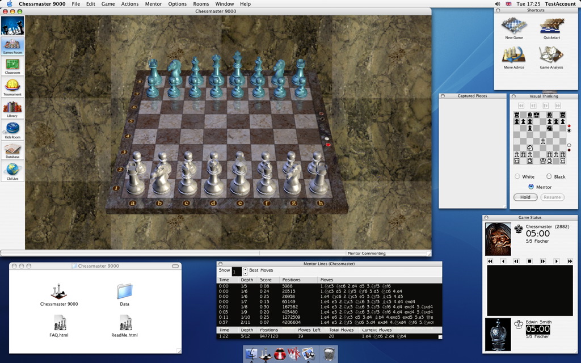Select the White radio button in Visual Thinking
581x363 pixels.
(517, 176)
